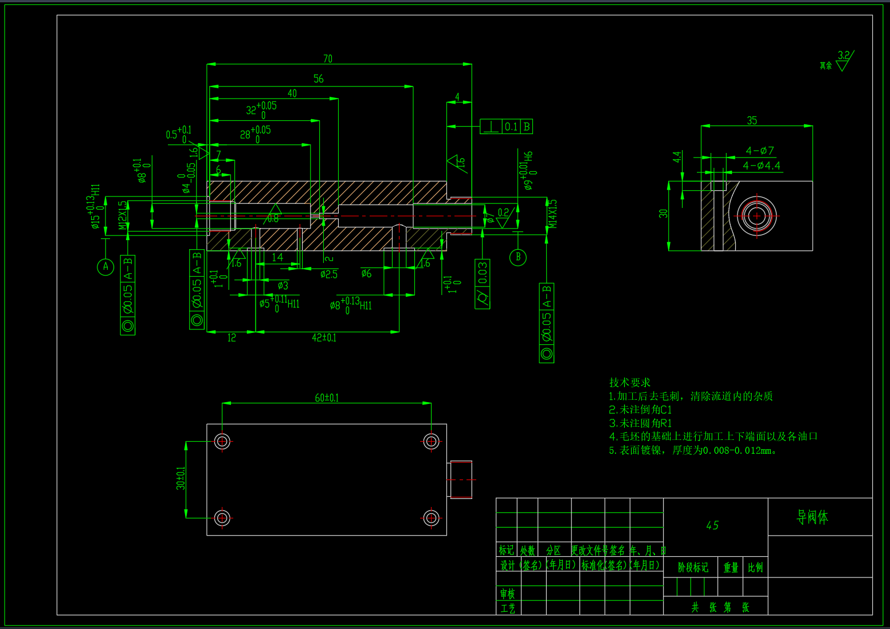Viewport: 890px width, 629px height.
Task: Click the 比例 cell in title block
Action: [755, 568]
